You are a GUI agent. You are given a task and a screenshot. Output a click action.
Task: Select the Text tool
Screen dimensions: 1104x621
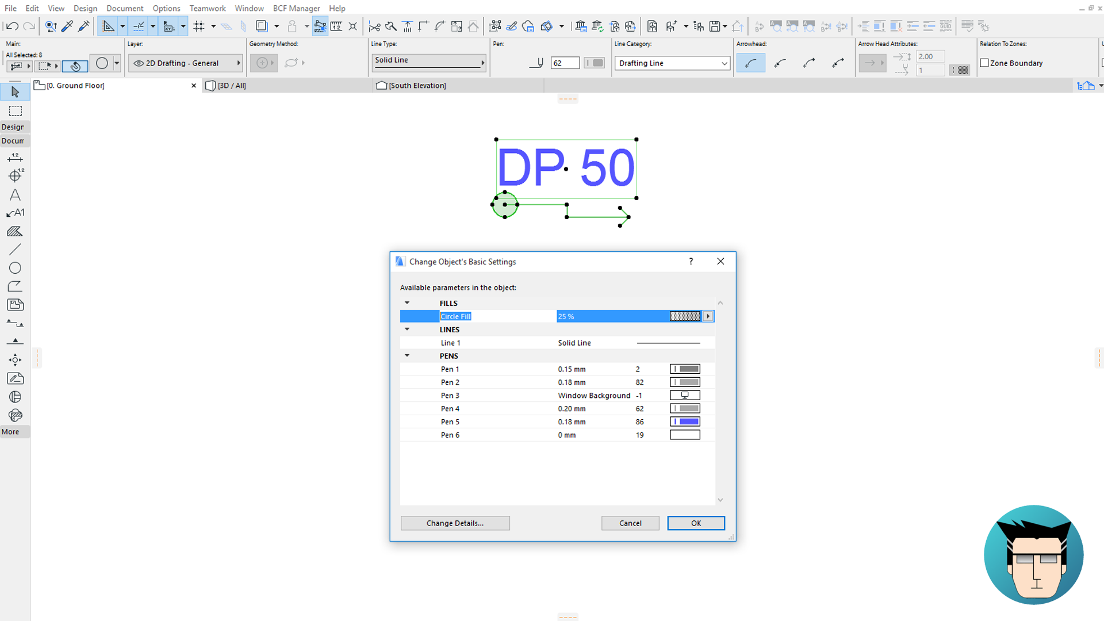16,195
